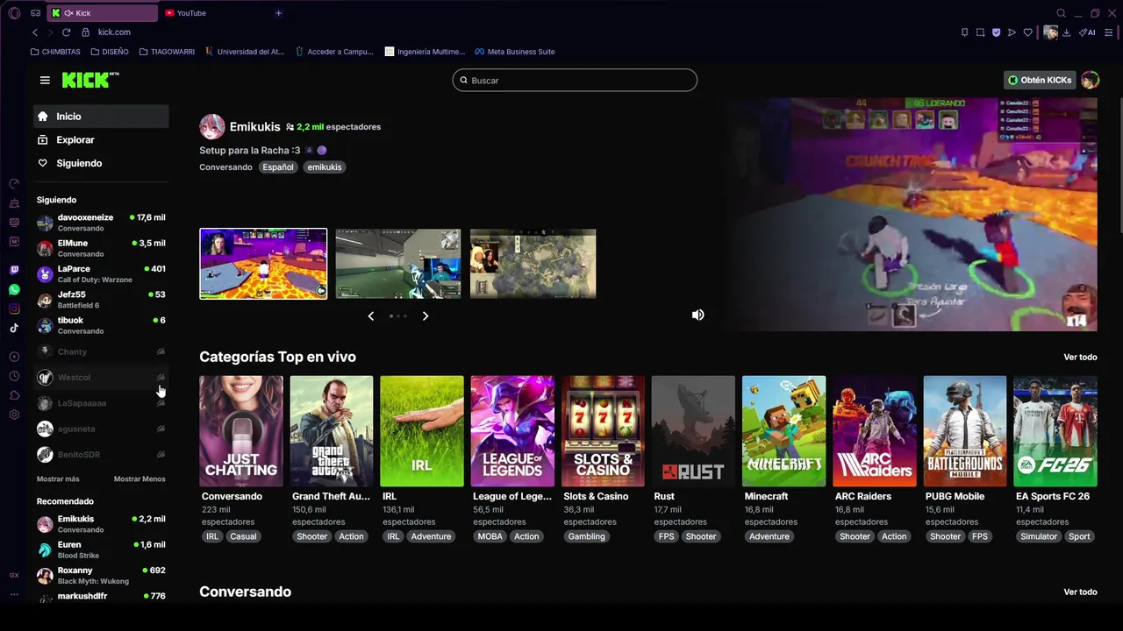
Task: Open Meta Business Suite bookmark
Action: (514, 52)
